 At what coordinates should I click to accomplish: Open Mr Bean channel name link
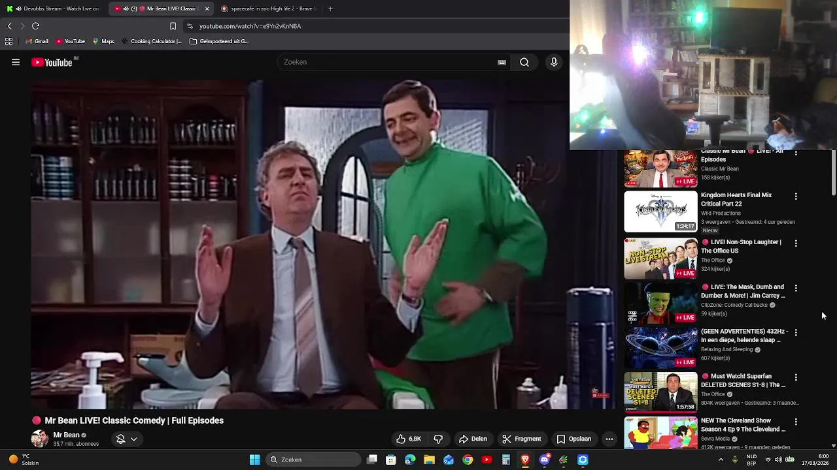tap(66, 435)
